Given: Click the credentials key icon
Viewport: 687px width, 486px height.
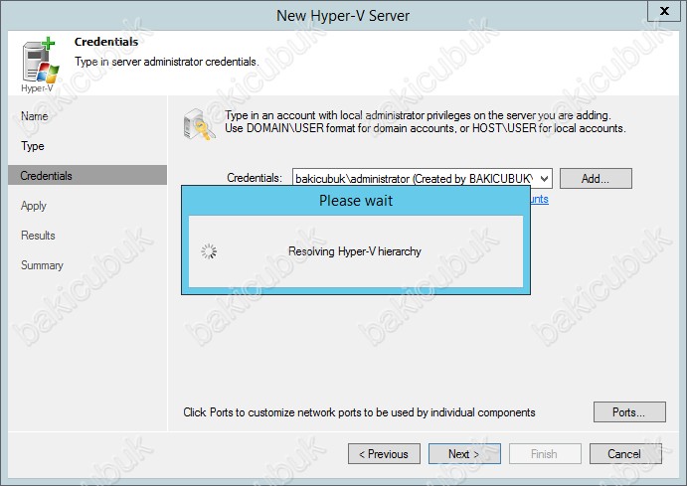Looking at the screenshot, I should tap(200, 125).
